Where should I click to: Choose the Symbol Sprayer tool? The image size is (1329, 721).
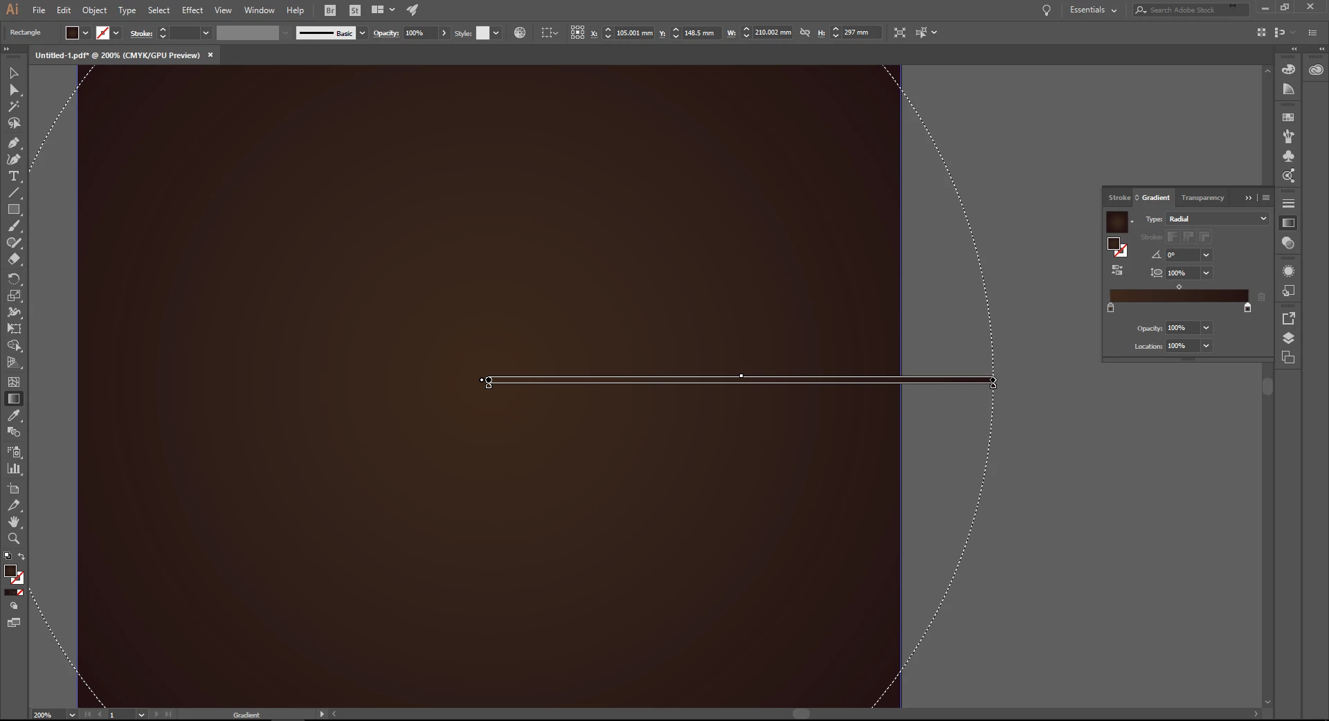[x=14, y=452]
